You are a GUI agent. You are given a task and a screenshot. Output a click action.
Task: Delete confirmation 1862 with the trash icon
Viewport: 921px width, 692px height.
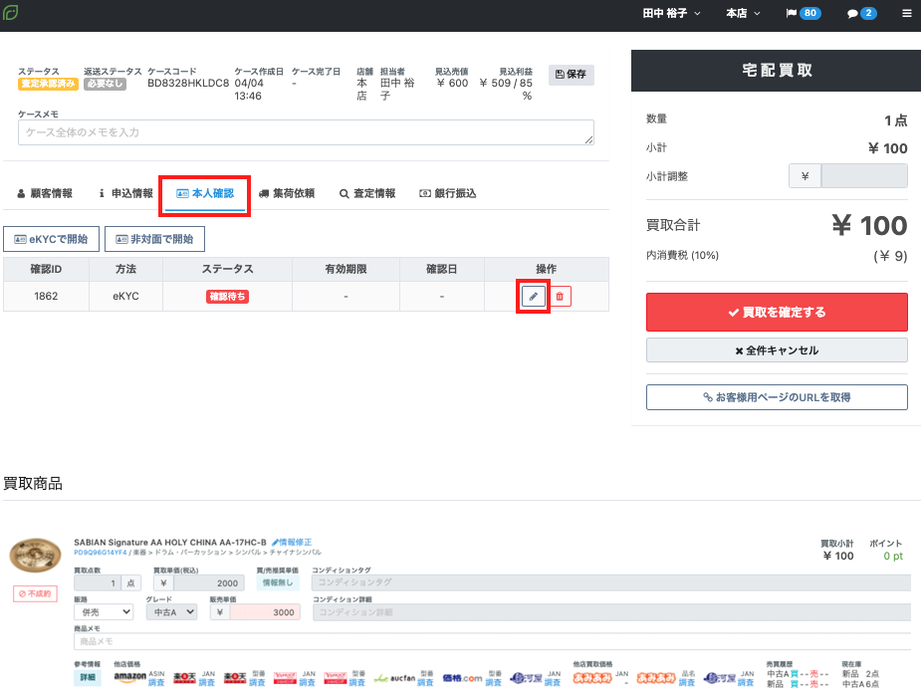[560, 296]
